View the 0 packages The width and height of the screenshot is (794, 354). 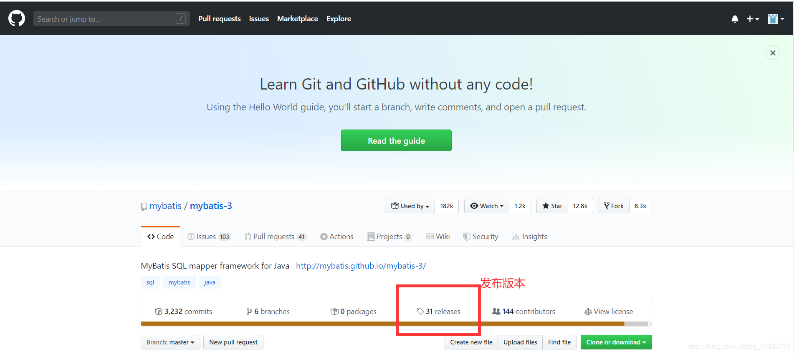(354, 312)
